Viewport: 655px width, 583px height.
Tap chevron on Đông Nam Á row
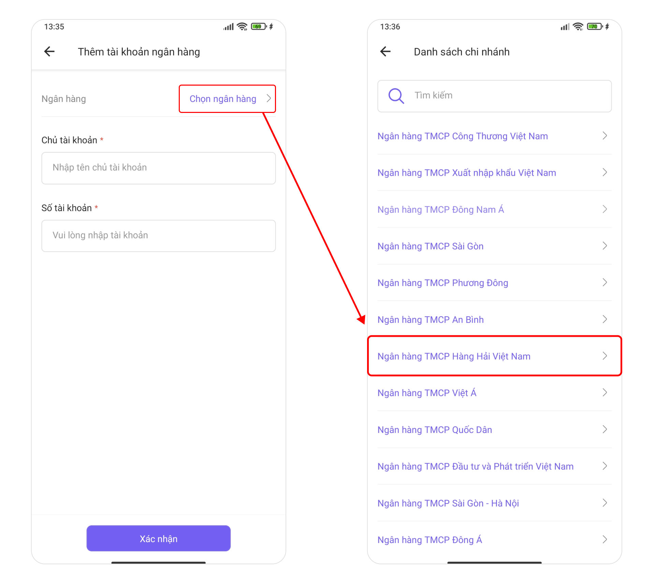605,209
